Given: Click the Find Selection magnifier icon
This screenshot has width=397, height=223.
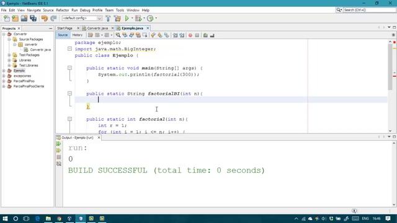Looking at the screenshot, I should click(x=118, y=35).
